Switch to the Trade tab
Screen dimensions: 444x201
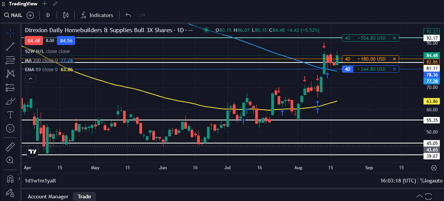84,196
